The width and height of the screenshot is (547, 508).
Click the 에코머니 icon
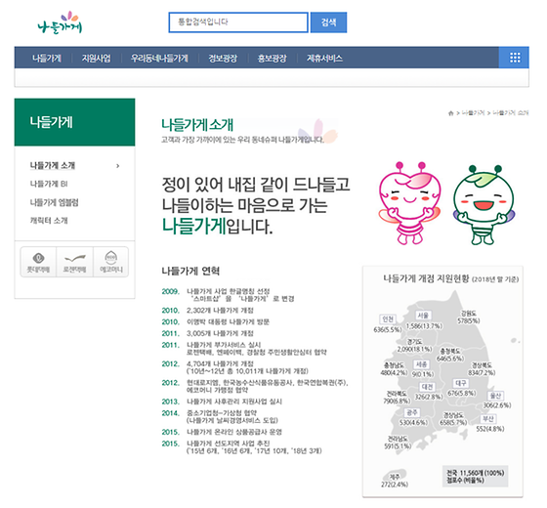[111, 262]
